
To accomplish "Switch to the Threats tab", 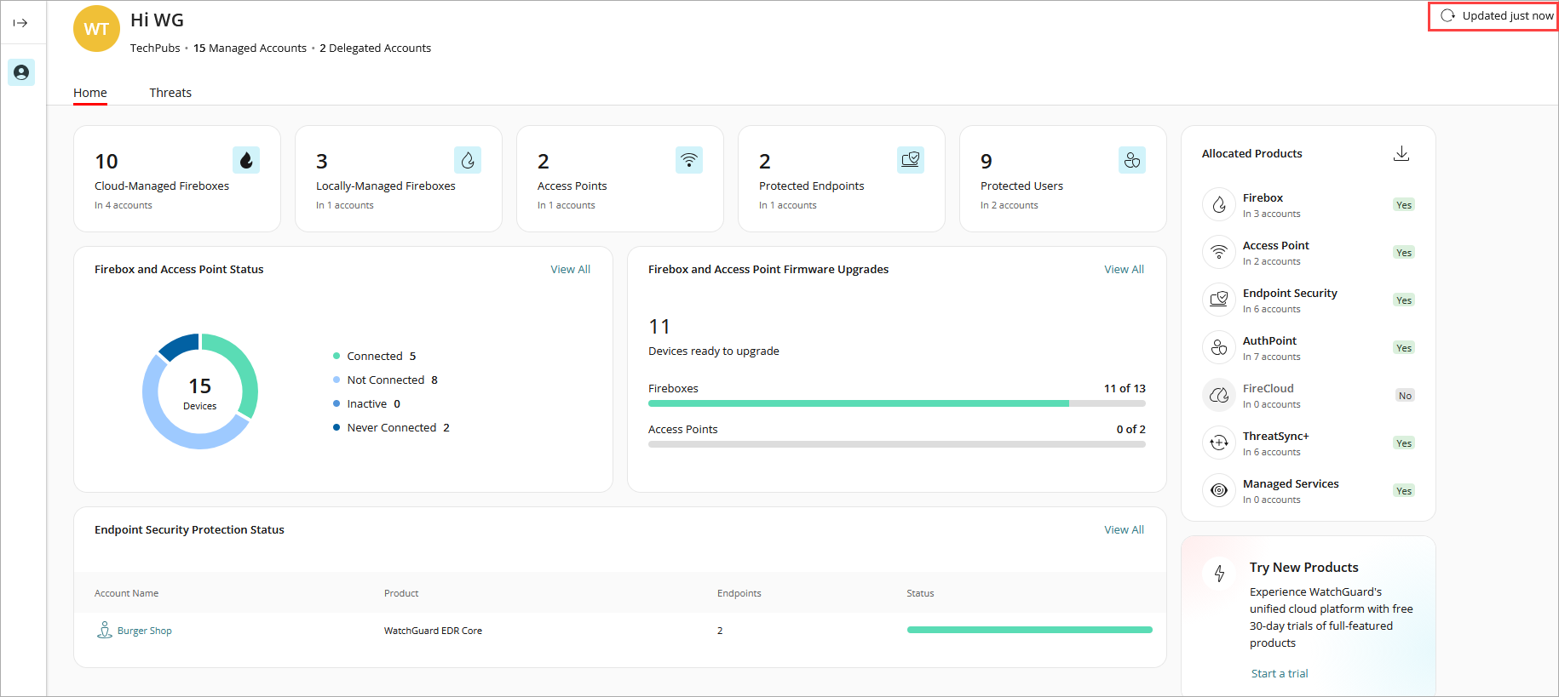I will point(170,93).
